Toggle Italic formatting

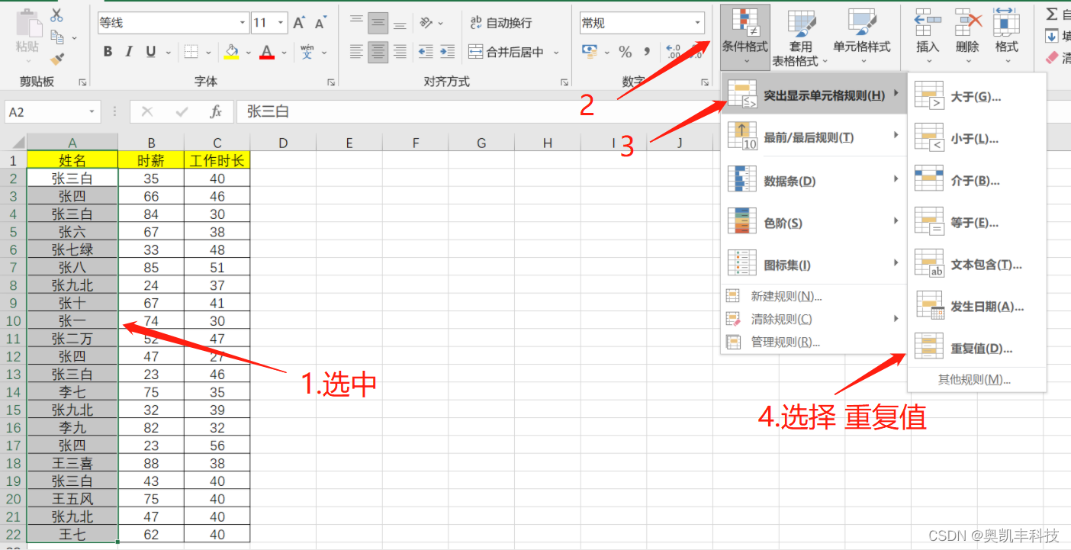pos(129,52)
